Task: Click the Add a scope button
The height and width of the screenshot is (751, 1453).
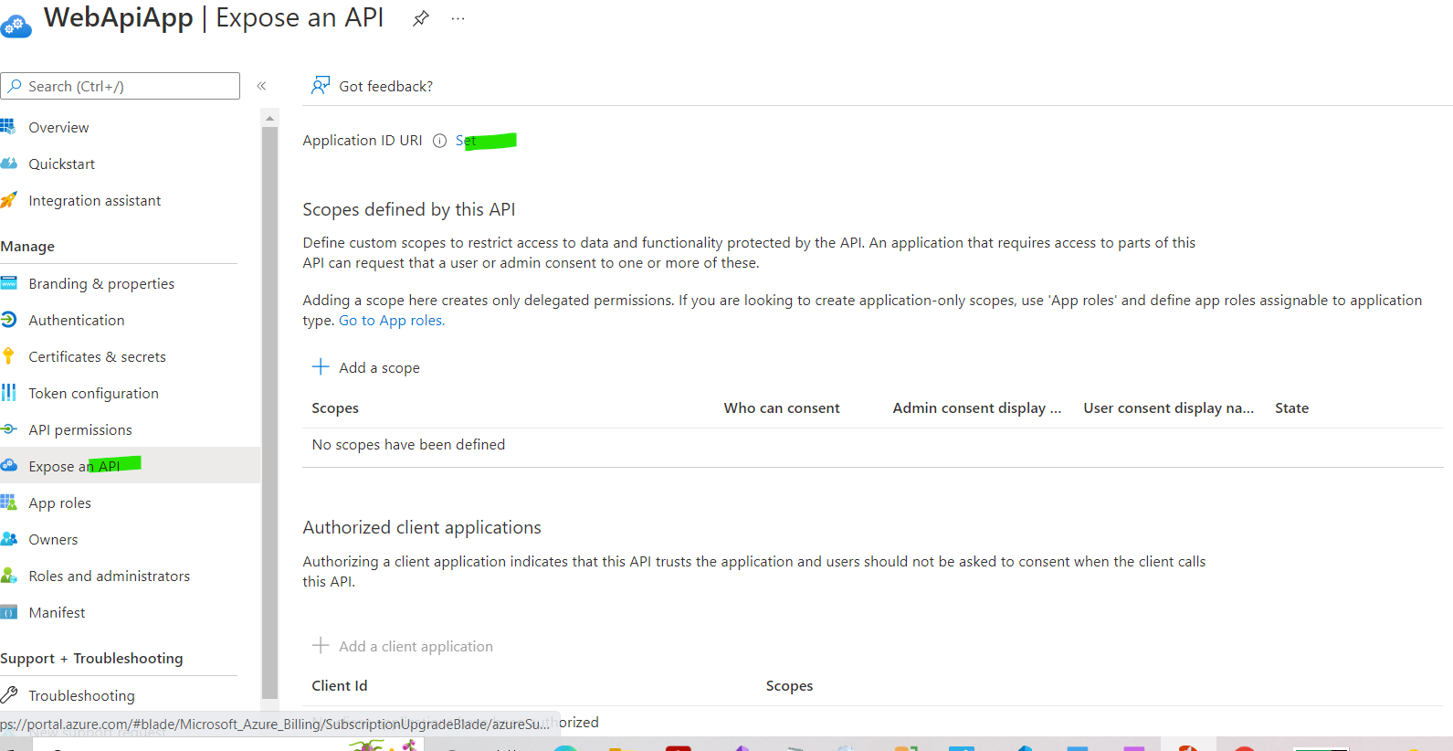Action: [366, 367]
